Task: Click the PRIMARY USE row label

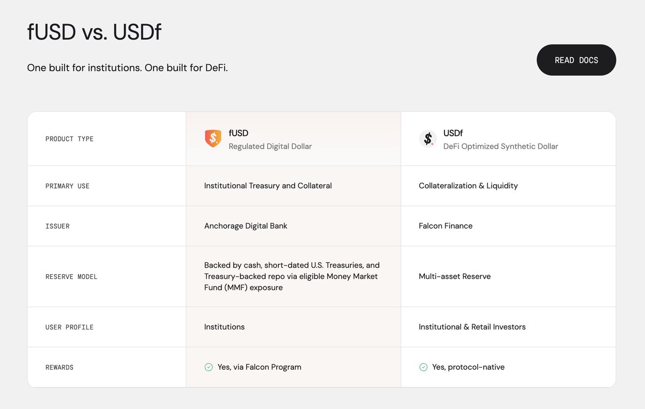Action: (67, 186)
